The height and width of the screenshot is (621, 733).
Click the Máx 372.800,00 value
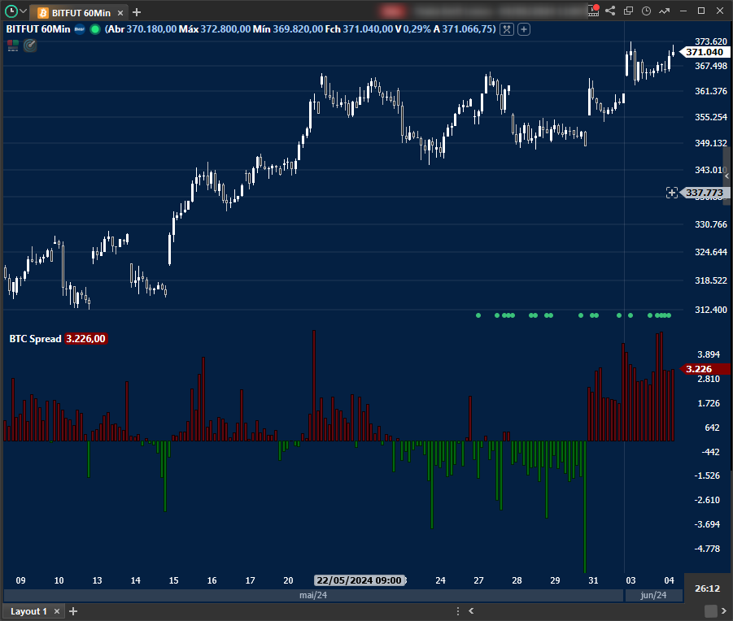215,29
